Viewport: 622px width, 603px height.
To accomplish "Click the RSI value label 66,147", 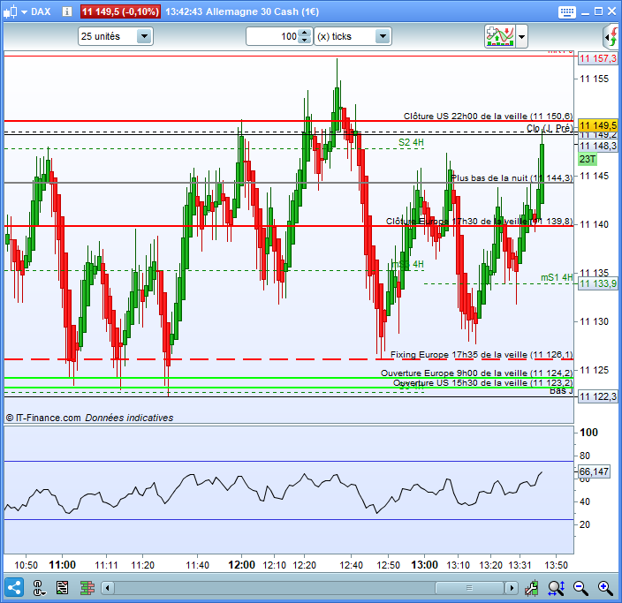I will coord(594,471).
